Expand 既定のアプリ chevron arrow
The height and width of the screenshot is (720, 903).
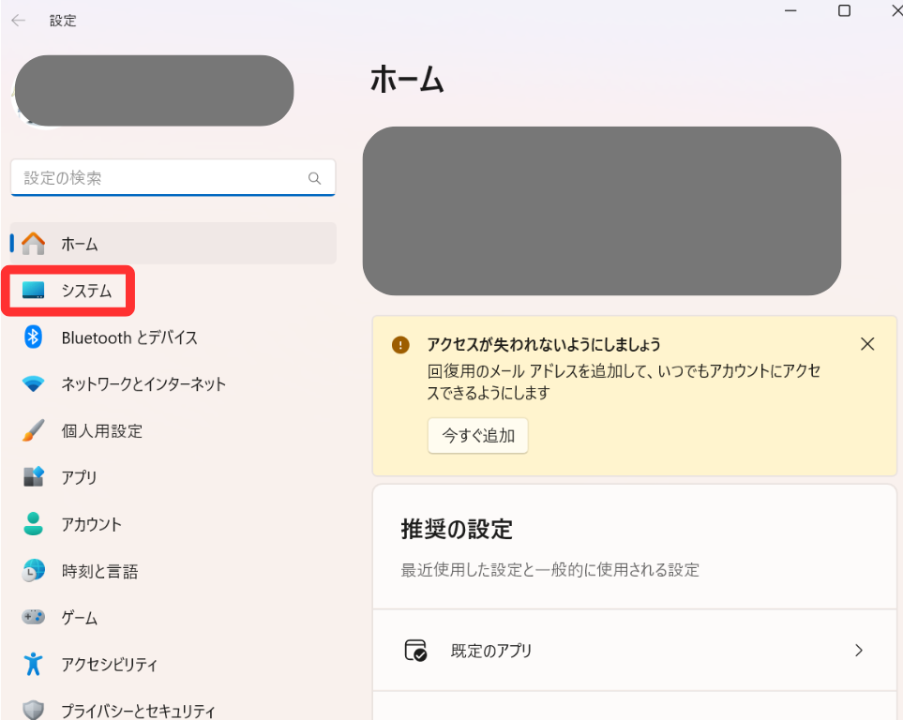859,651
